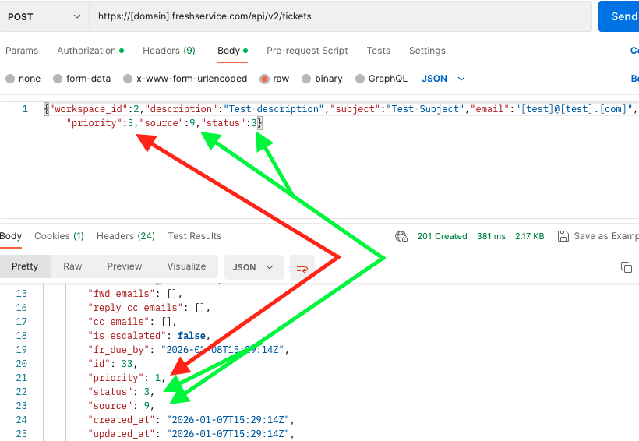This screenshot has width=639, height=441.
Task: Open the response JSON format dropdown
Action: tap(253, 266)
